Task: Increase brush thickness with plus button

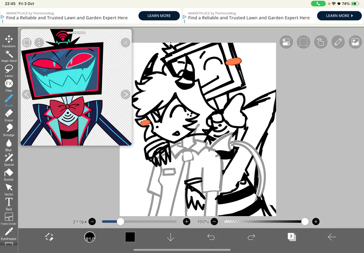Action: tap(186, 222)
